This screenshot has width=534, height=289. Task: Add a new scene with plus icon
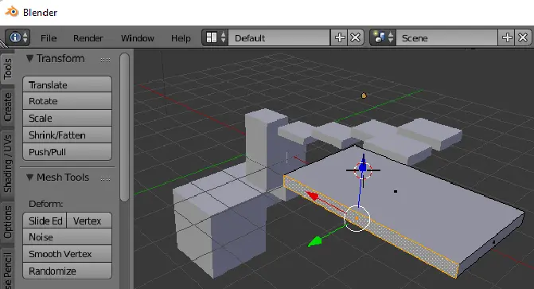coord(507,37)
